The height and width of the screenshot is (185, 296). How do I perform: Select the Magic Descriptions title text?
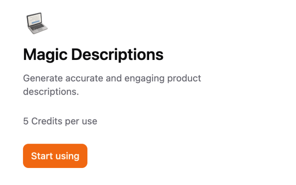(93, 55)
